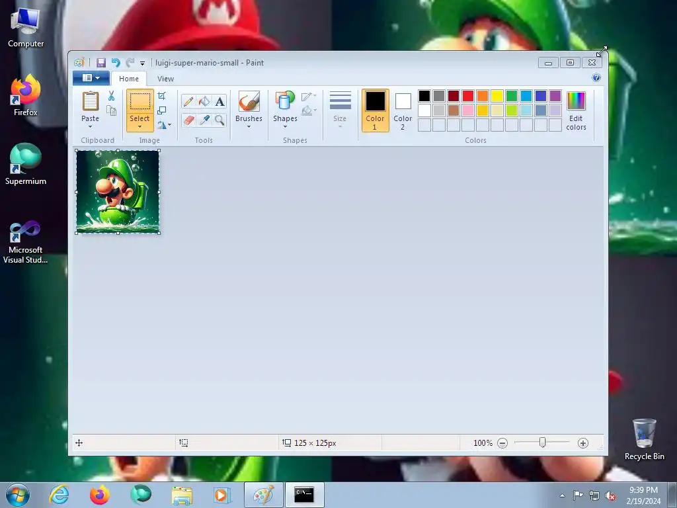677x508 pixels.
Task: Click the Save icon in quick access toolbar
Action: tap(101, 63)
